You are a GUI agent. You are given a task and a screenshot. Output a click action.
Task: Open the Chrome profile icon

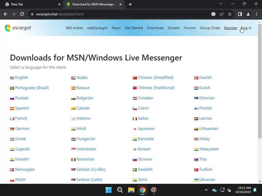click(248, 14)
